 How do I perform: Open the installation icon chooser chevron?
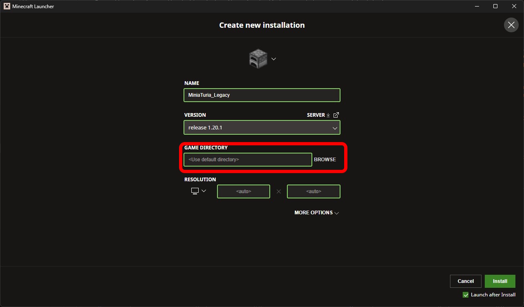coord(274,59)
